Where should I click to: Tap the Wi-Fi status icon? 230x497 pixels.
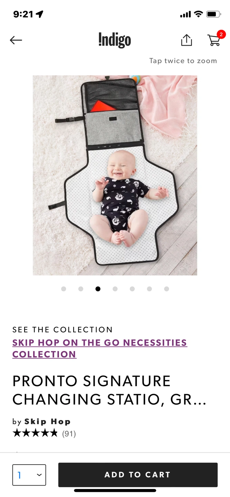click(x=198, y=14)
